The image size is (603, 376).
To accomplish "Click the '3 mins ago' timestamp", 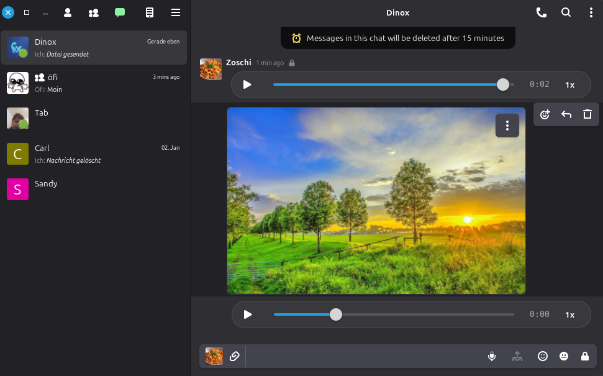I will point(166,77).
